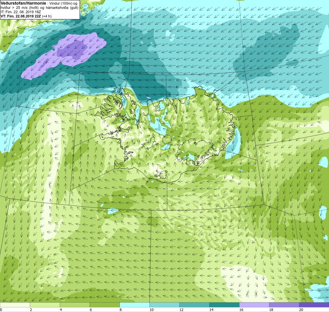This screenshot has width=329, height=312.
Task: Click the legend label '8'
Action: (121, 310)
